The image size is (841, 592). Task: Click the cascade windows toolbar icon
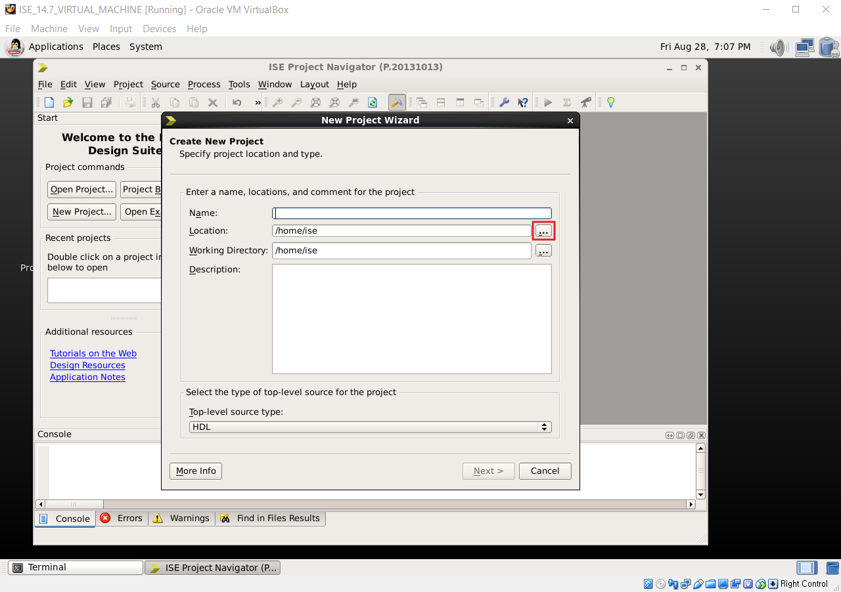[422, 102]
